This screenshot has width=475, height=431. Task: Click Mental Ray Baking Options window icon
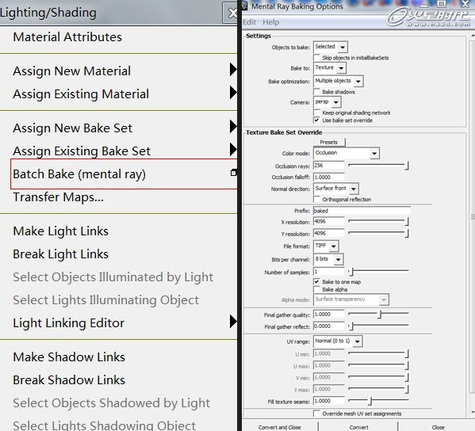click(x=245, y=6)
